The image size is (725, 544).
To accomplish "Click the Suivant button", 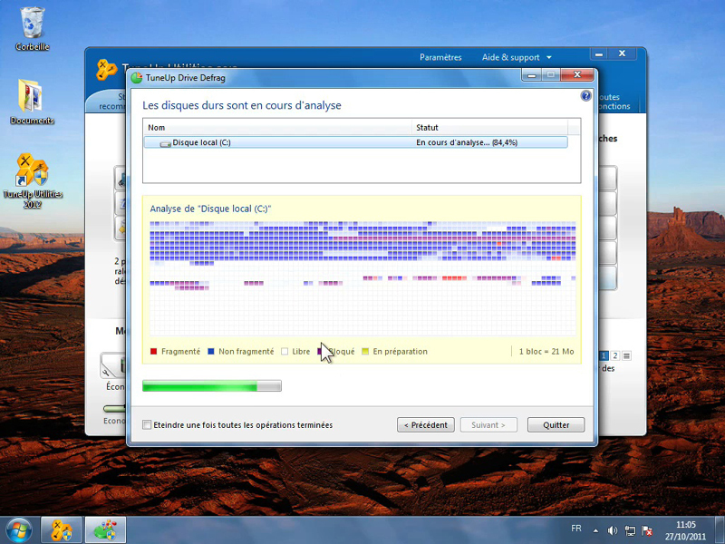I will pos(488,424).
